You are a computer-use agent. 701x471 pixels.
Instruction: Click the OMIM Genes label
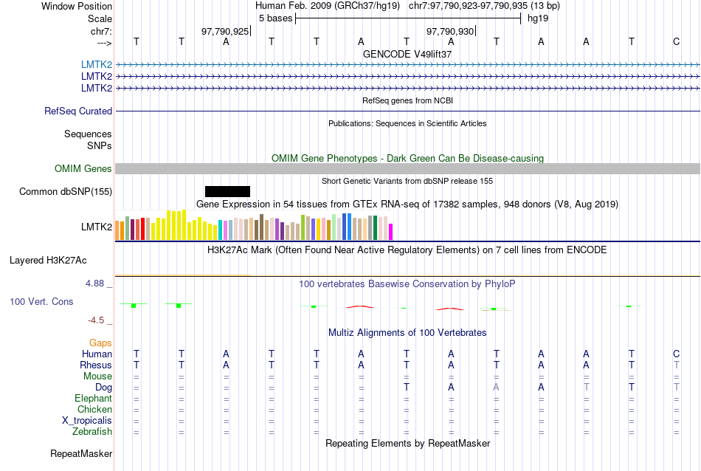[83, 168]
